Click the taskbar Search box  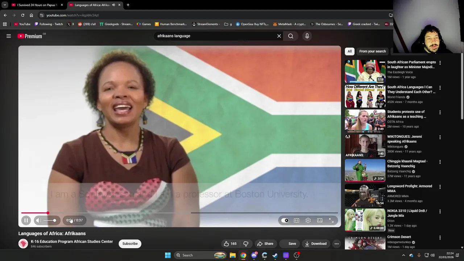coord(200,255)
